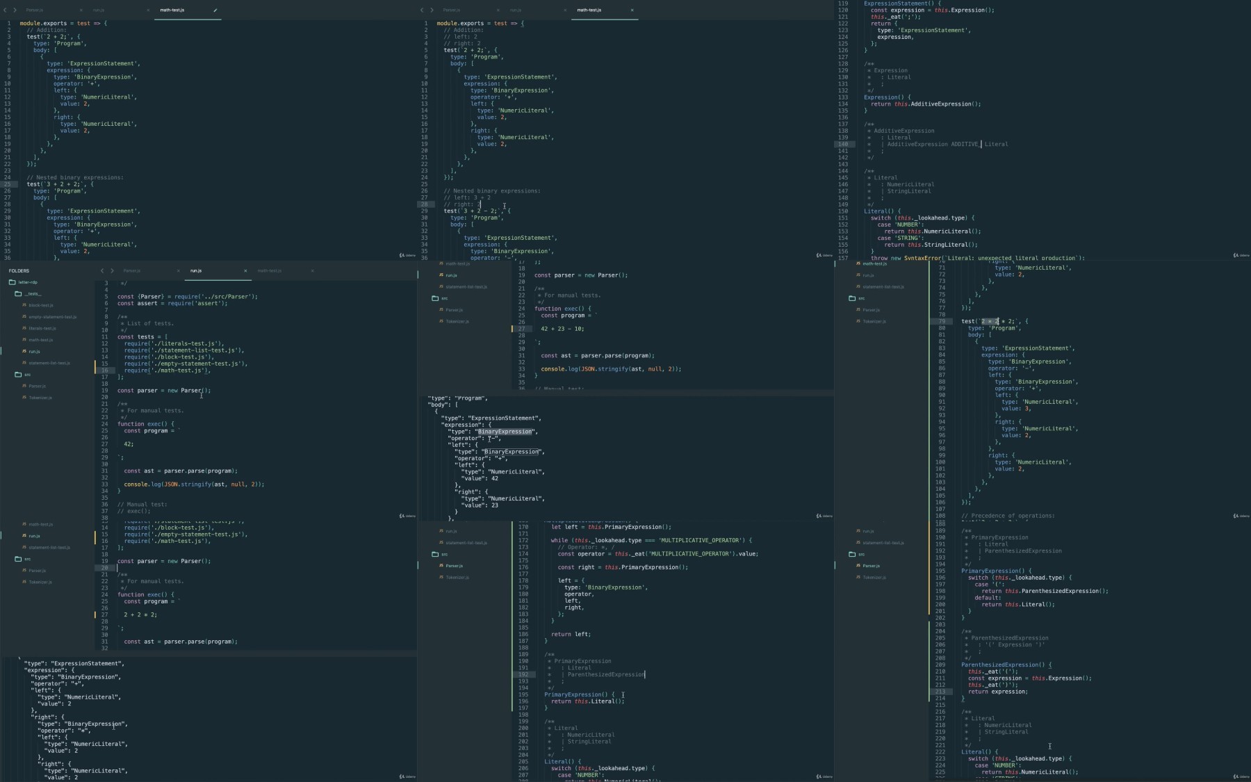This screenshot has width=1251, height=782.
Task: Go back with arrow beside FOLDERS header
Action: pyautogui.click(x=102, y=270)
